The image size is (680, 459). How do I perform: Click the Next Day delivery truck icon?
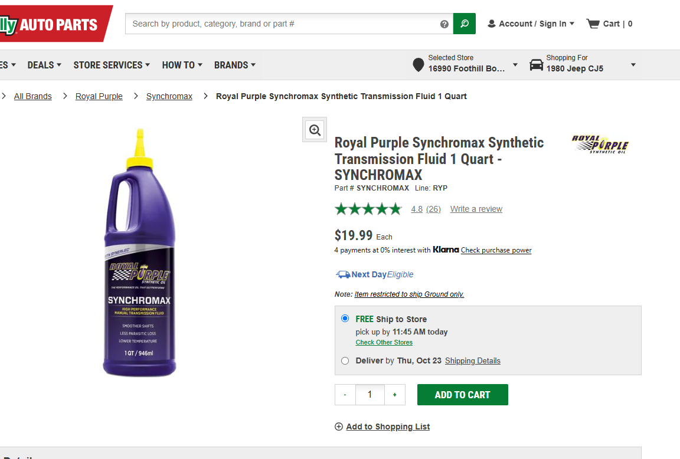(343, 274)
